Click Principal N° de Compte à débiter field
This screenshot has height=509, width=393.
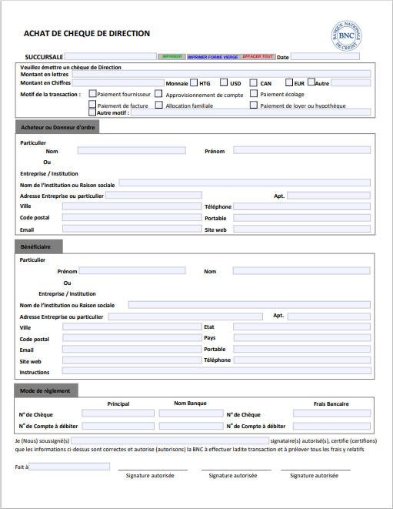click(118, 426)
